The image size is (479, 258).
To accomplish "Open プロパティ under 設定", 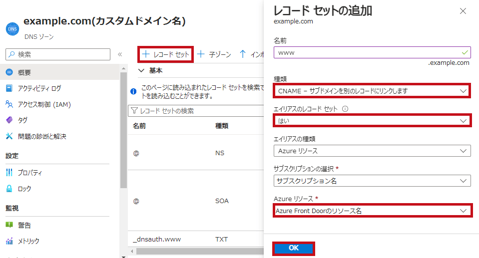I will click(30, 173).
